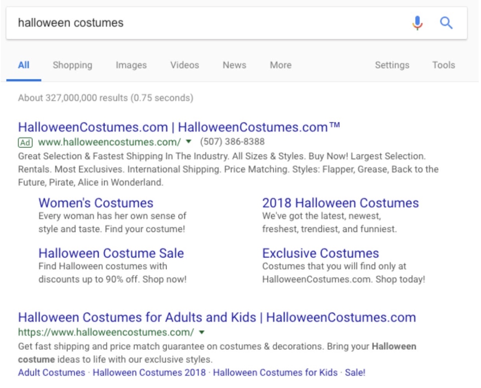
Task: Open the Exclusive Costumes sitelink
Action: (x=321, y=253)
